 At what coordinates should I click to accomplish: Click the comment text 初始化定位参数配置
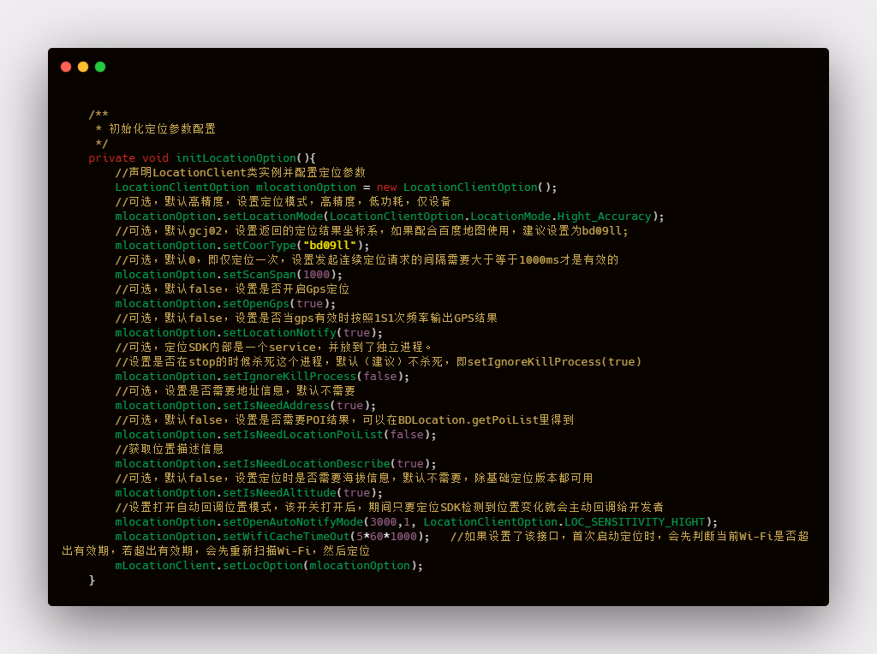click(162, 129)
